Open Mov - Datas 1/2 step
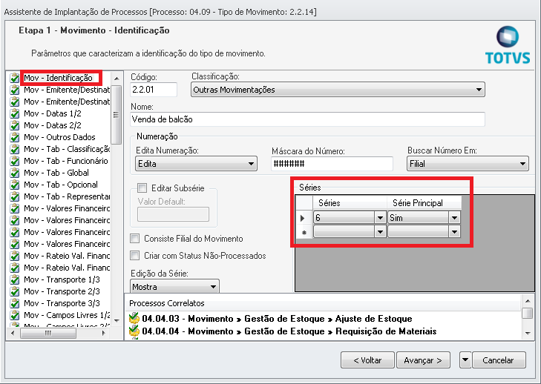 (x=53, y=113)
